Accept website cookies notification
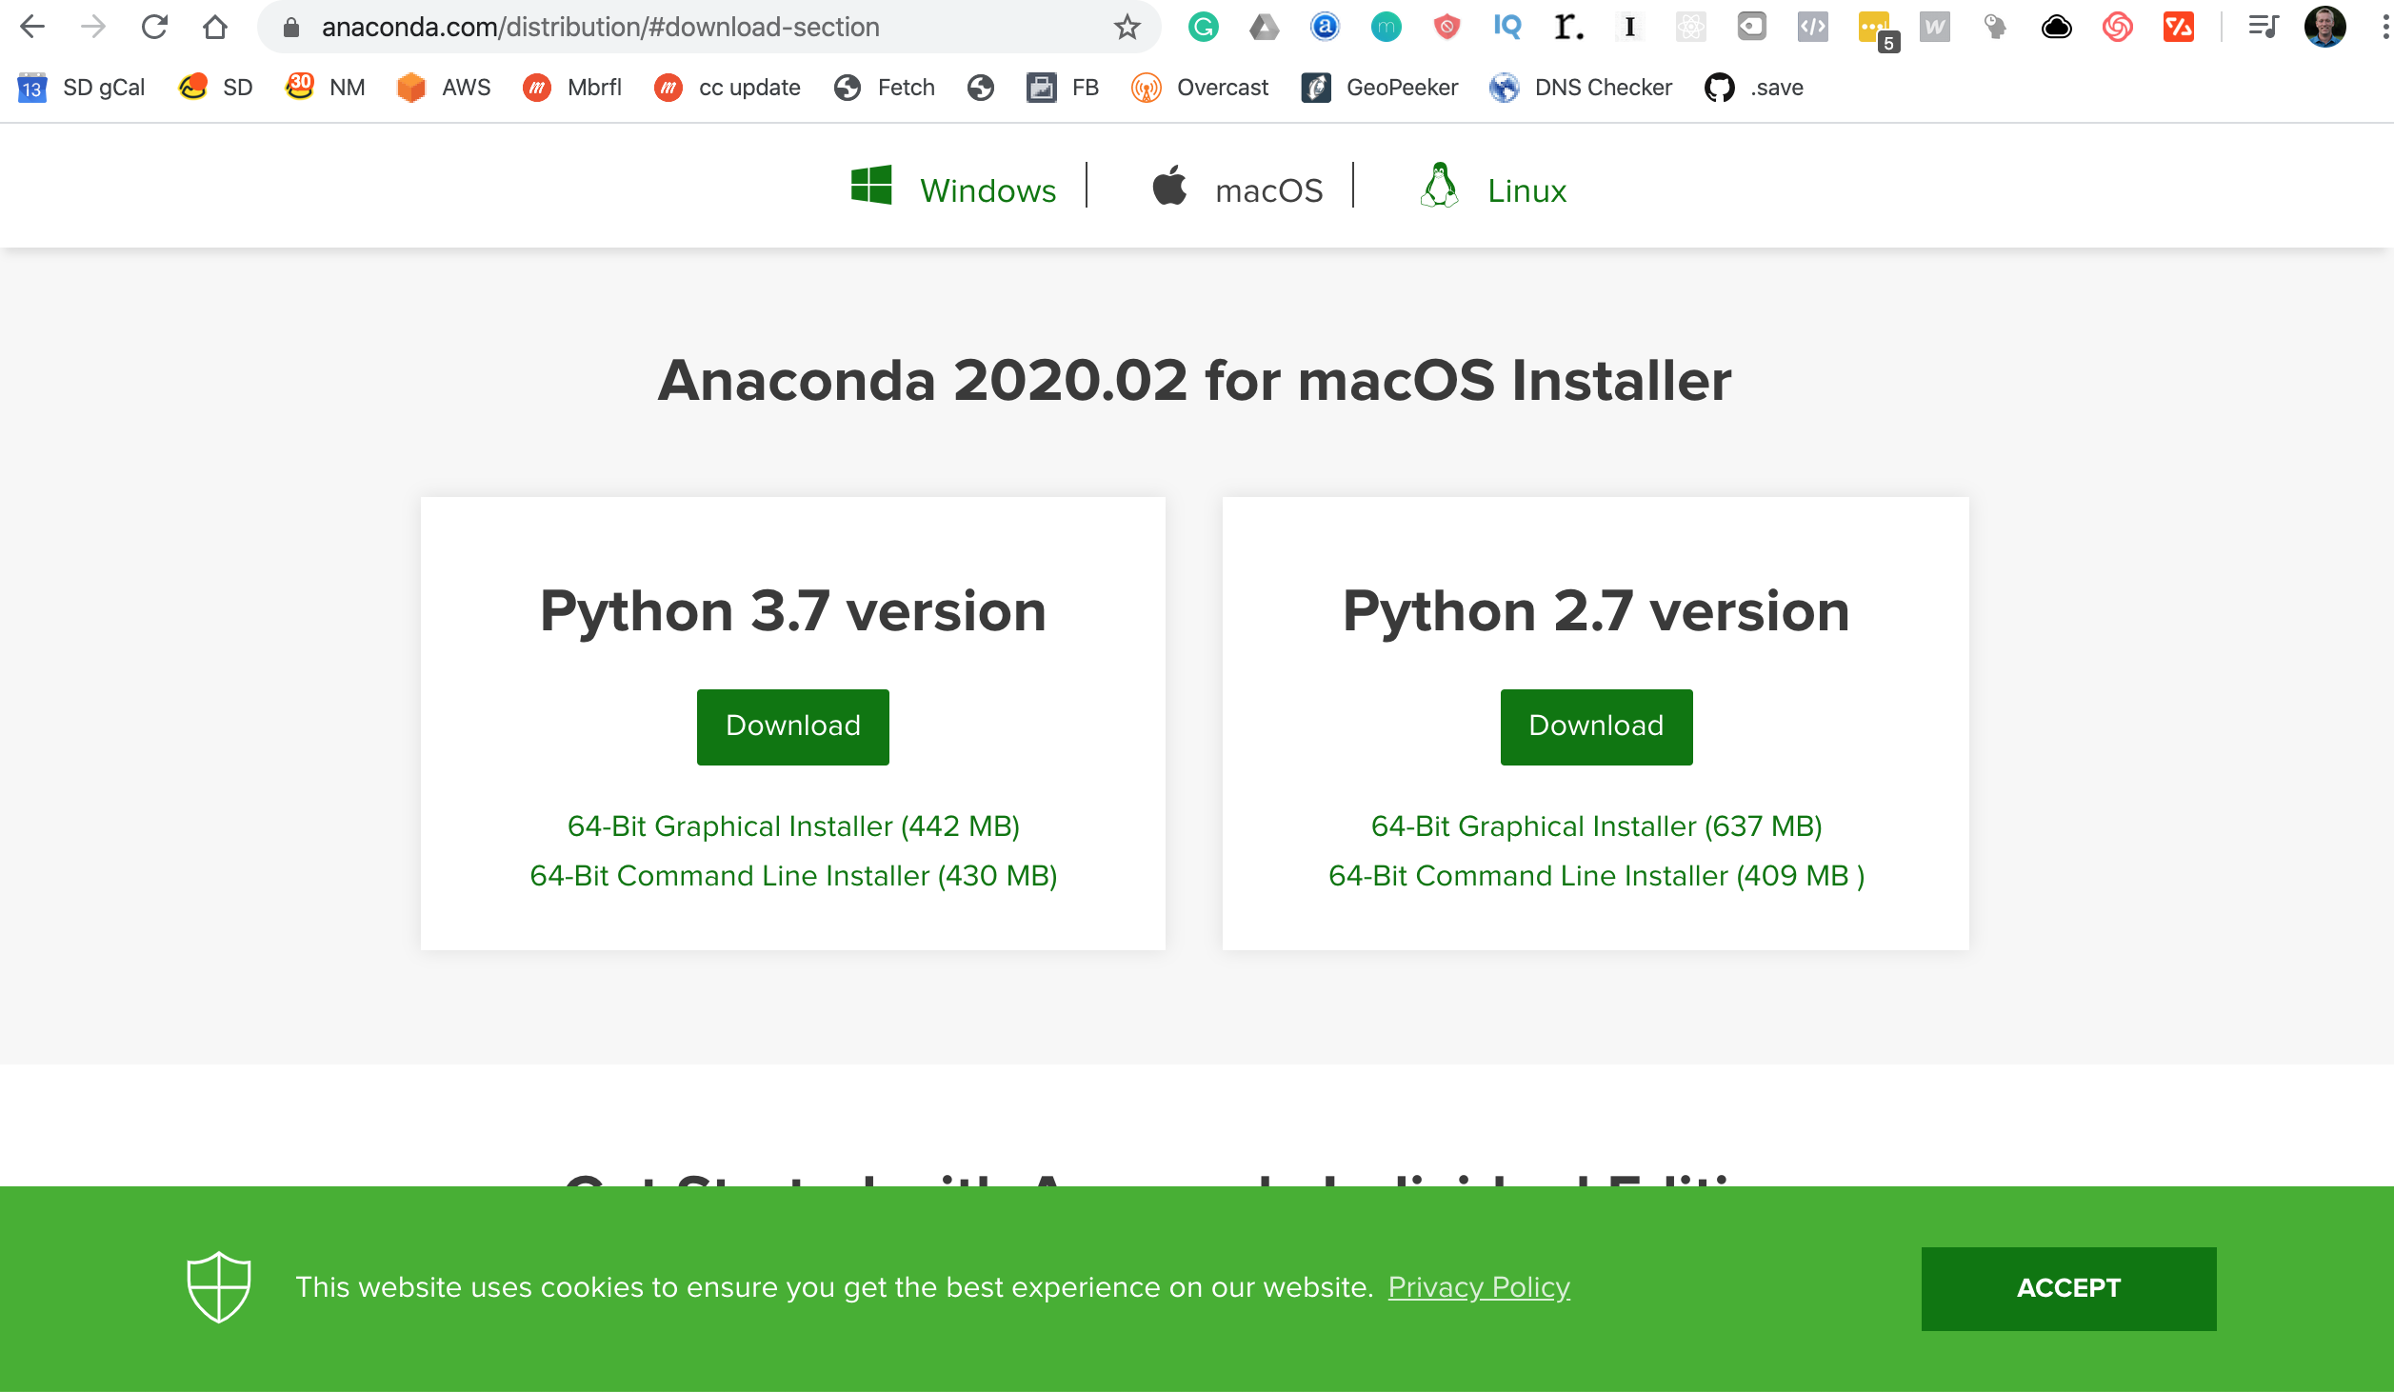 2069,1287
